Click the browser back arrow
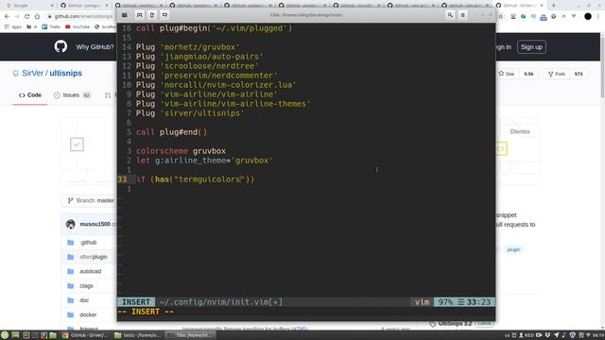The image size is (605, 340). (x=7, y=17)
